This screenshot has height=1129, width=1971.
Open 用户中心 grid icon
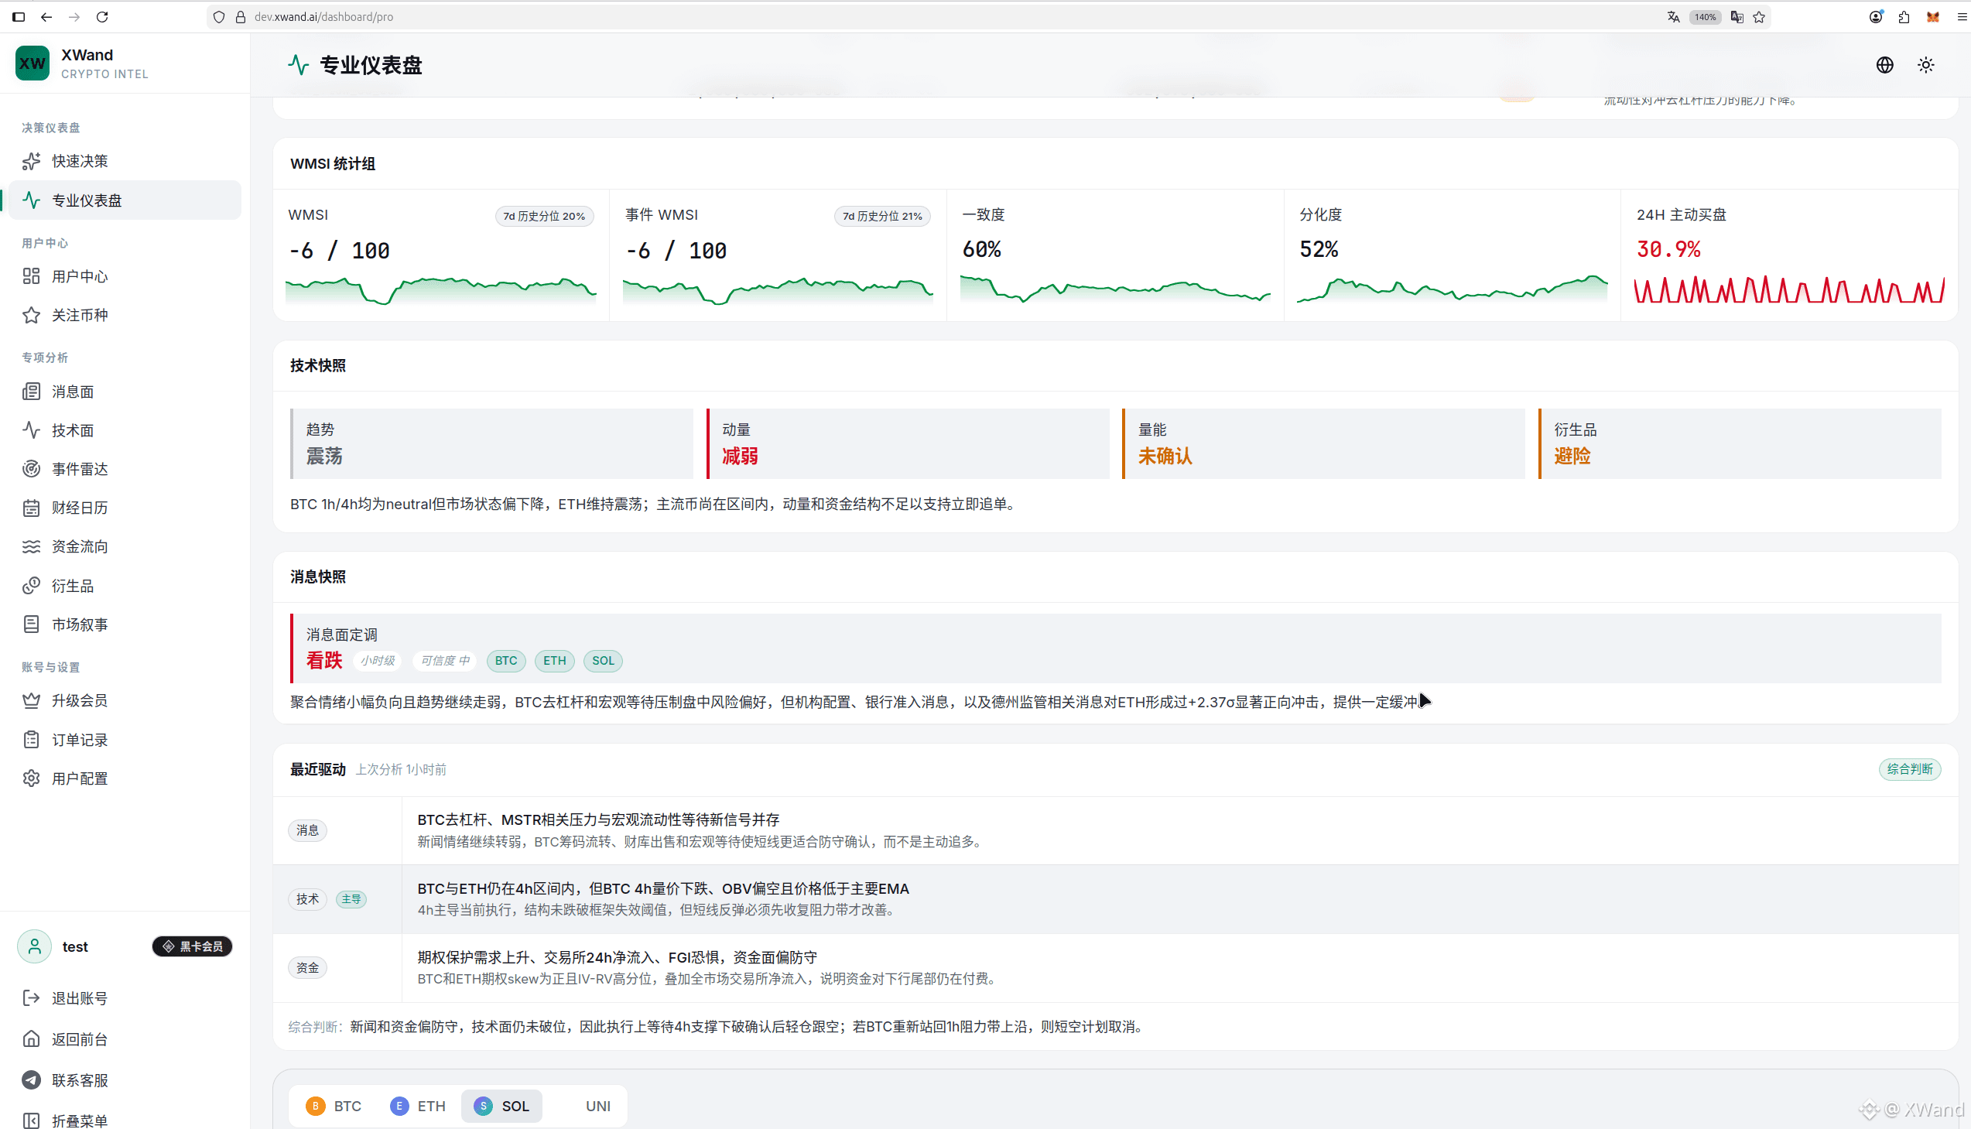pos(31,276)
